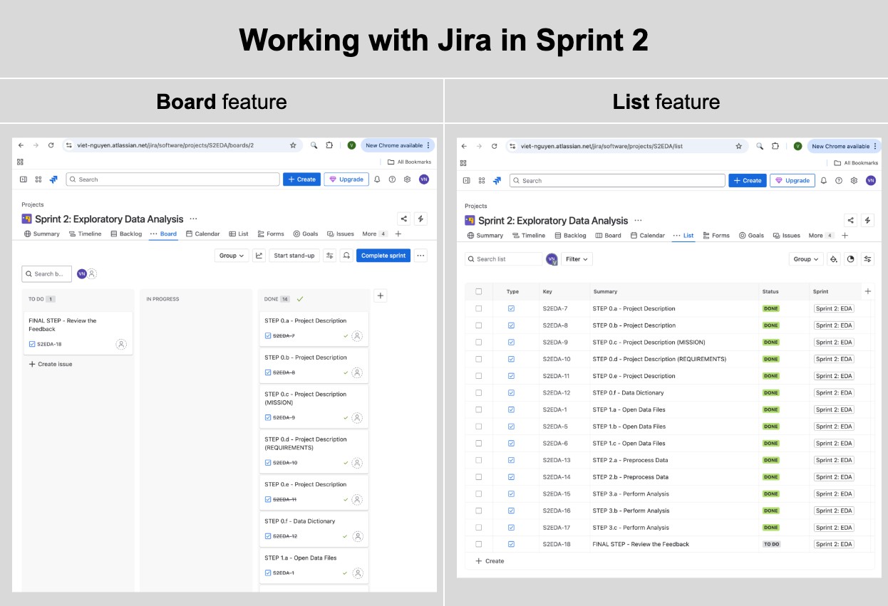Viewport: 888px width, 606px height.
Task: Select the Insights chart icon on the board
Action: click(259, 255)
